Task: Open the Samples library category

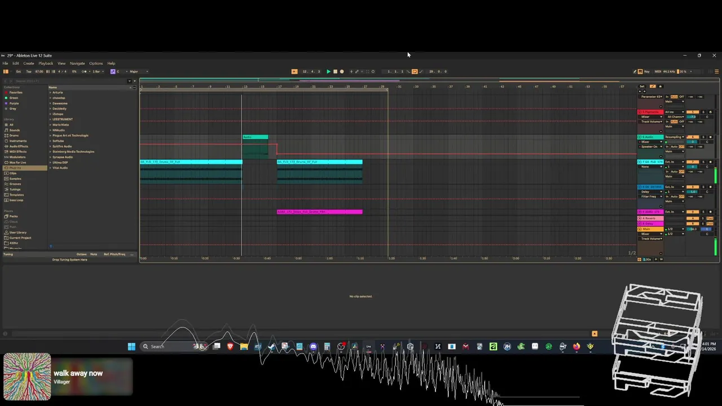Action: pyautogui.click(x=15, y=179)
